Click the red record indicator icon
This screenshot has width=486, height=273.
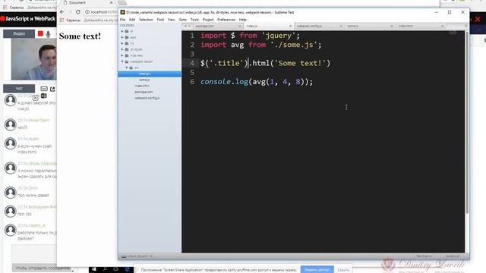40,33
